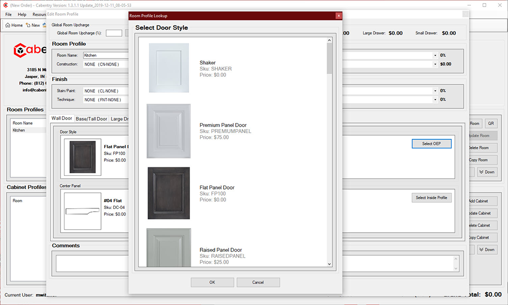Click the door style list scroll down arrow
Viewport: 508px width, 305px height.
[329, 264]
